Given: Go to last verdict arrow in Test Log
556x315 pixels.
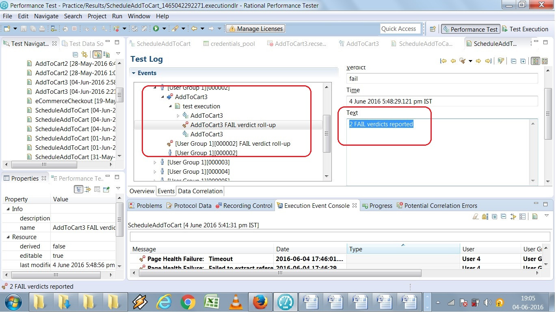Looking at the screenshot, I should click(x=488, y=61).
